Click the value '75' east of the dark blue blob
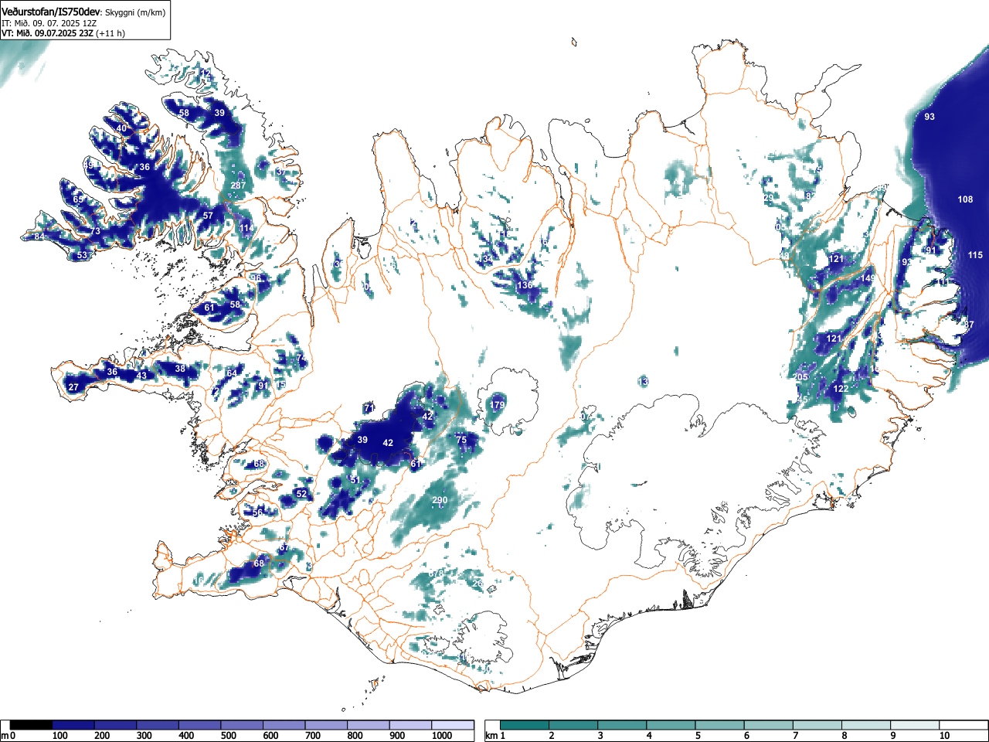Viewport: 989px width, 742px height. click(x=461, y=440)
